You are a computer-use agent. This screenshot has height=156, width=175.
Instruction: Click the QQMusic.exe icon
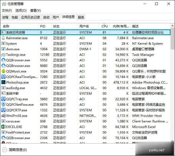coord(3,71)
